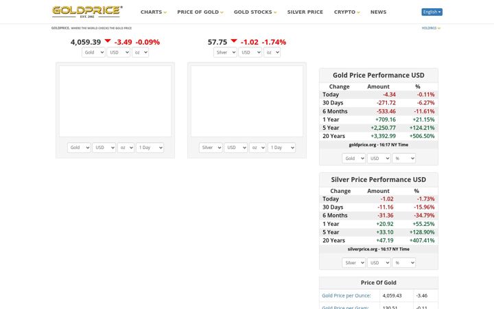Click the Silver Price Performance USD heading
This screenshot has height=309, width=494.
378,180
